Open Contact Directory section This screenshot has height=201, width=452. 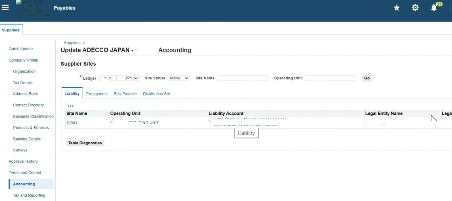(x=28, y=105)
